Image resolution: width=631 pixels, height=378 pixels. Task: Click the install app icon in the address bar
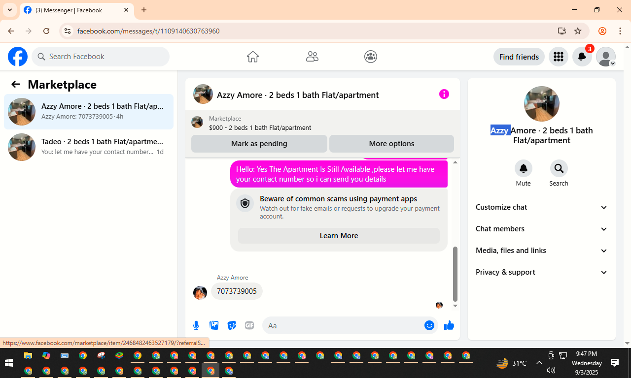point(561,31)
